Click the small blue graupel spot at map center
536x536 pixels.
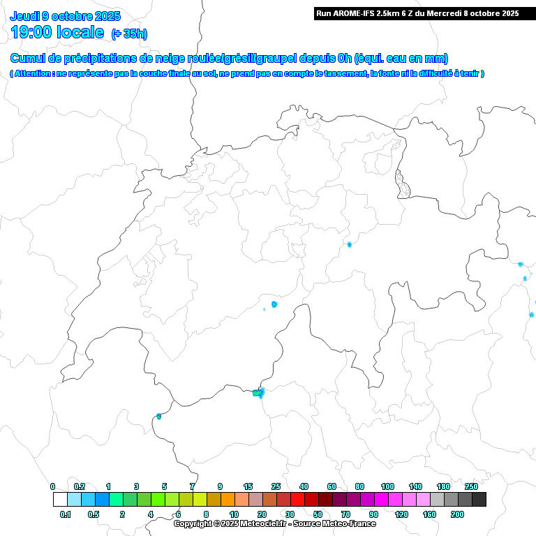point(274,304)
